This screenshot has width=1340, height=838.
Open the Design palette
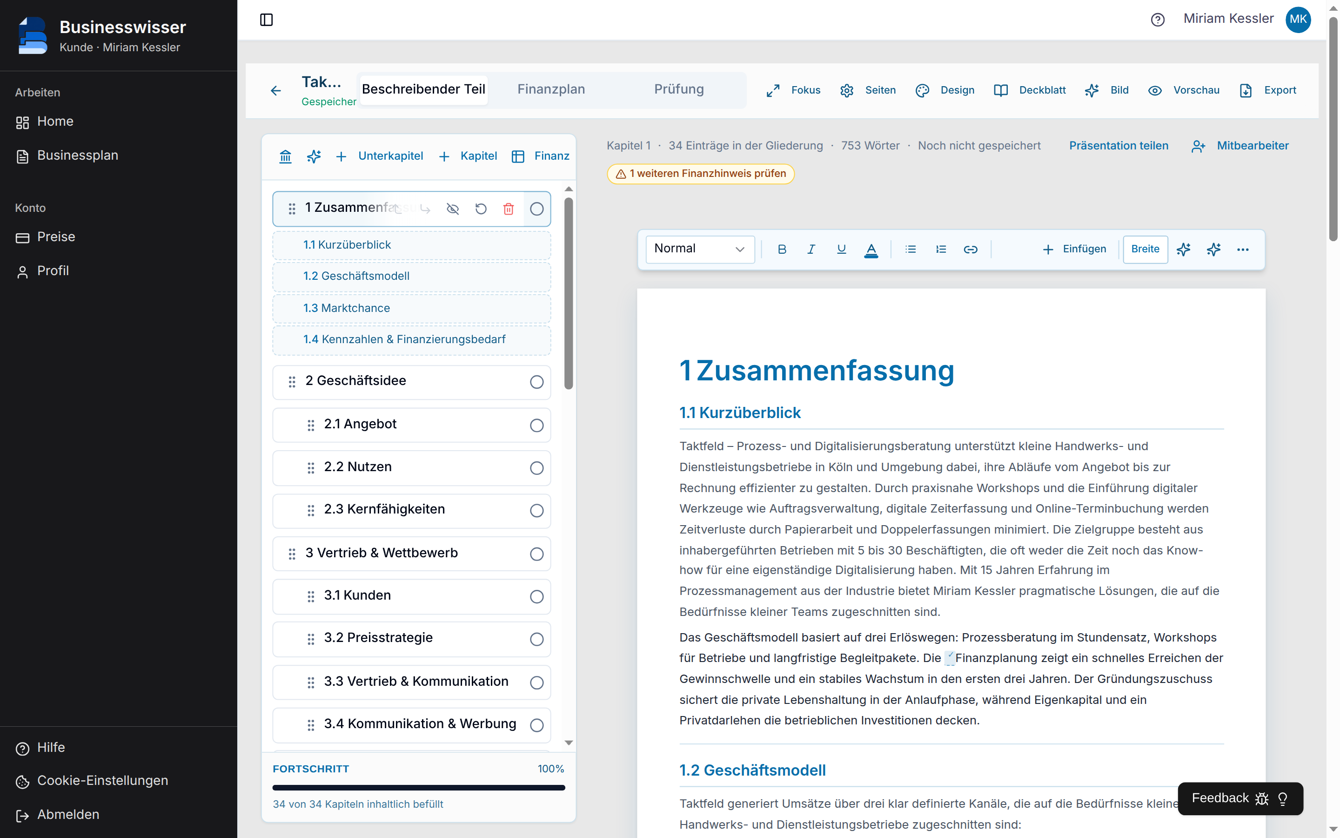click(945, 90)
